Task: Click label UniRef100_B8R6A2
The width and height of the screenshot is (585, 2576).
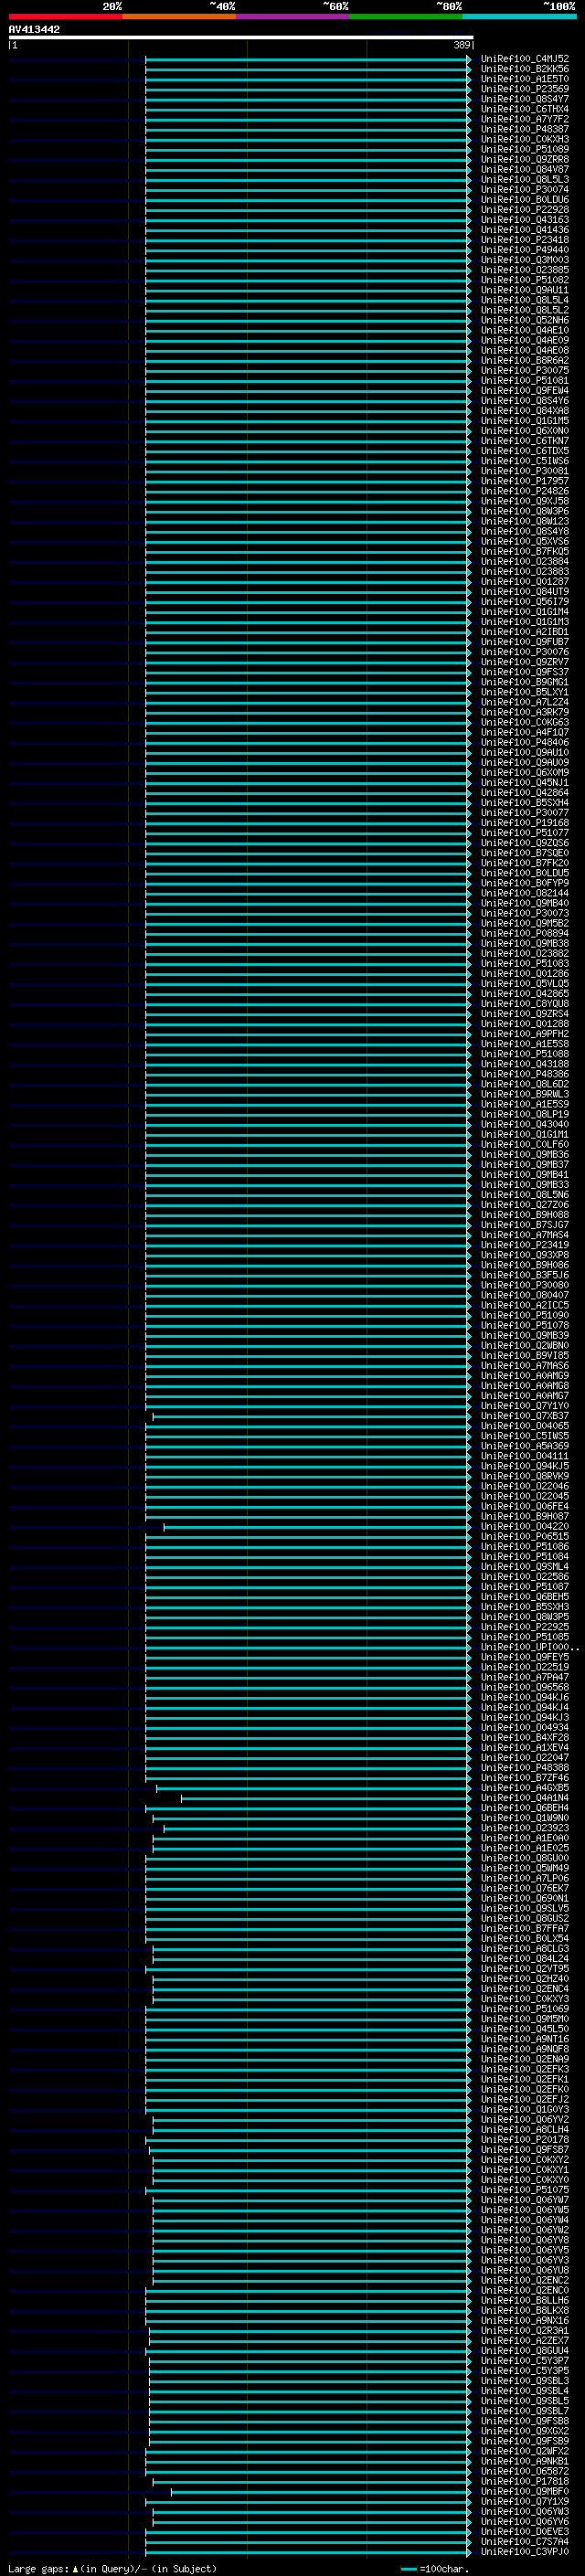Action: point(524,360)
